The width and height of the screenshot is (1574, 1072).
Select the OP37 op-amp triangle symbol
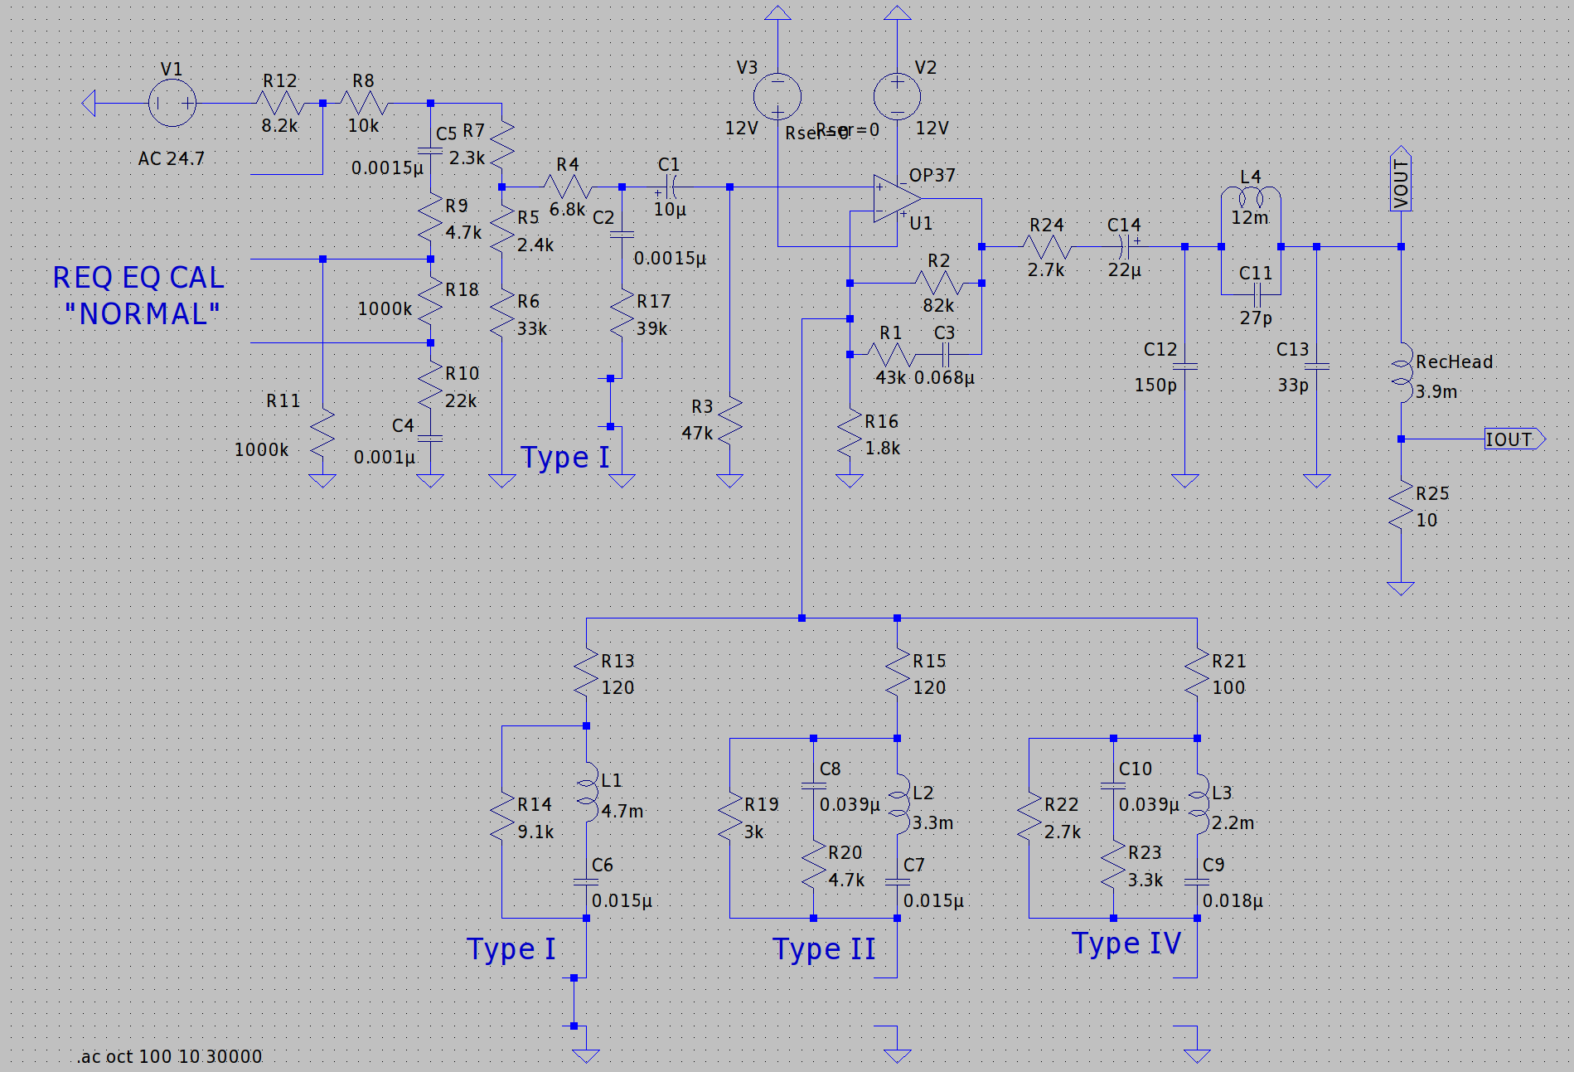895,199
